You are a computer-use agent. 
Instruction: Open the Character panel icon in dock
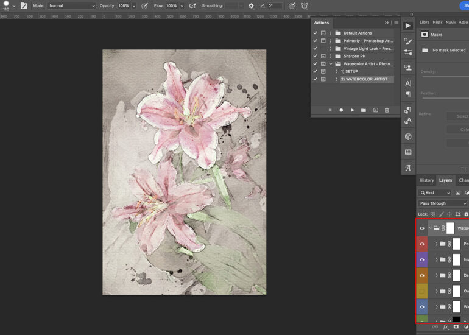(x=408, y=83)
